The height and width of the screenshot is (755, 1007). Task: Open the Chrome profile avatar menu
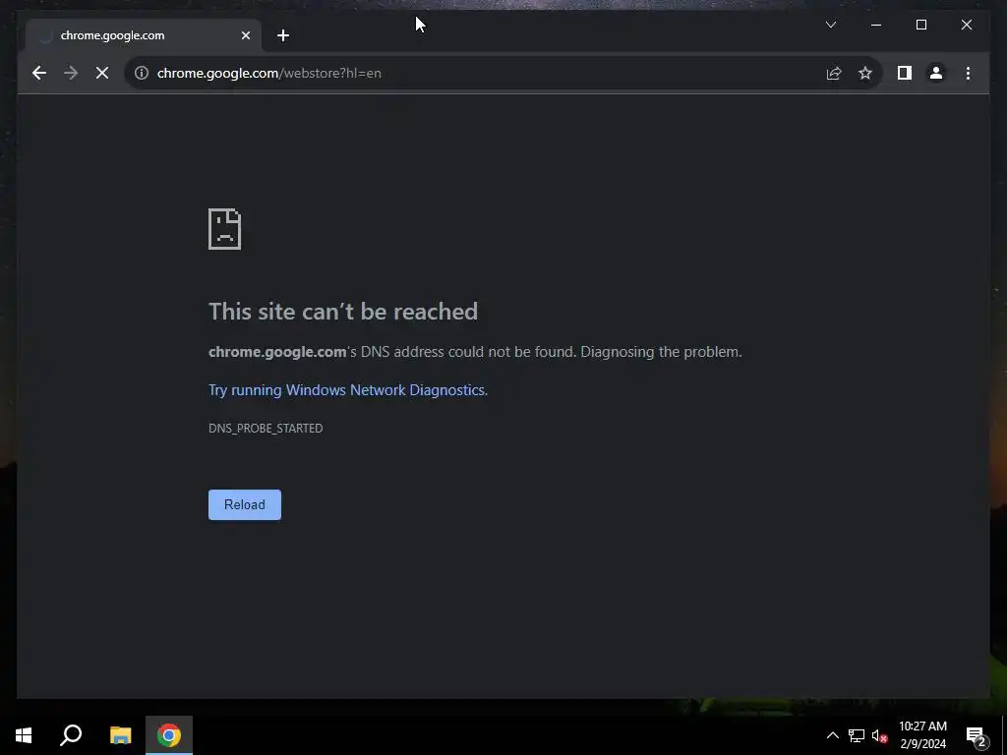point(936,73)
